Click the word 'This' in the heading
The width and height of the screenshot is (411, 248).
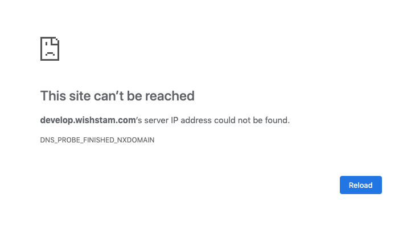53,96
